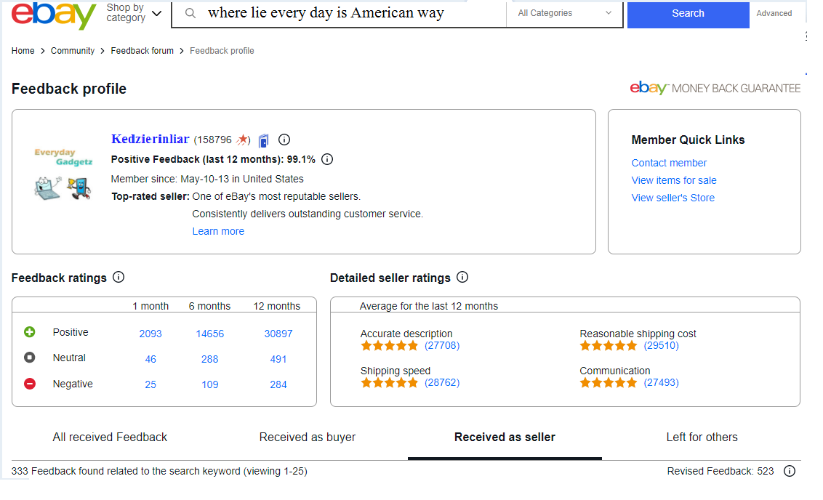Click the Everyday Gadgetz seller thumbnail
Viewport: 823px width, 500px height.
click(x=63, y=175)
